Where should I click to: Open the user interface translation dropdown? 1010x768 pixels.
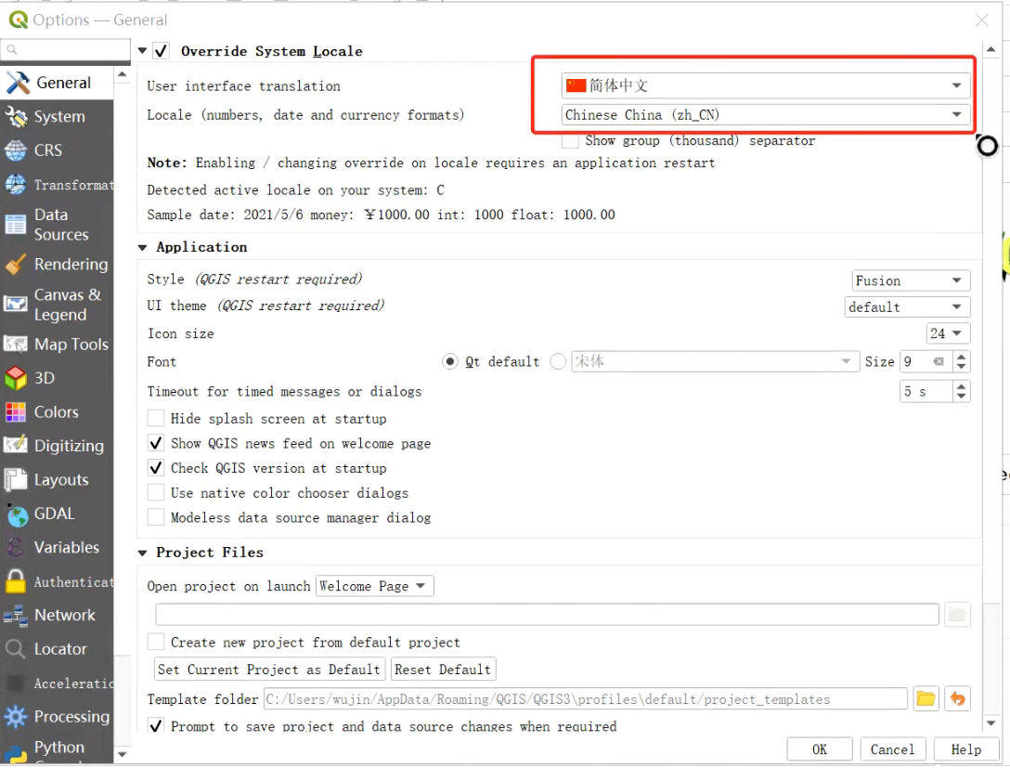point(765,85)
